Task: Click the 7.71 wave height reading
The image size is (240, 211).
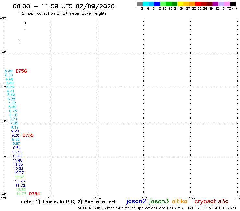Action: click(x=14, y=119)
